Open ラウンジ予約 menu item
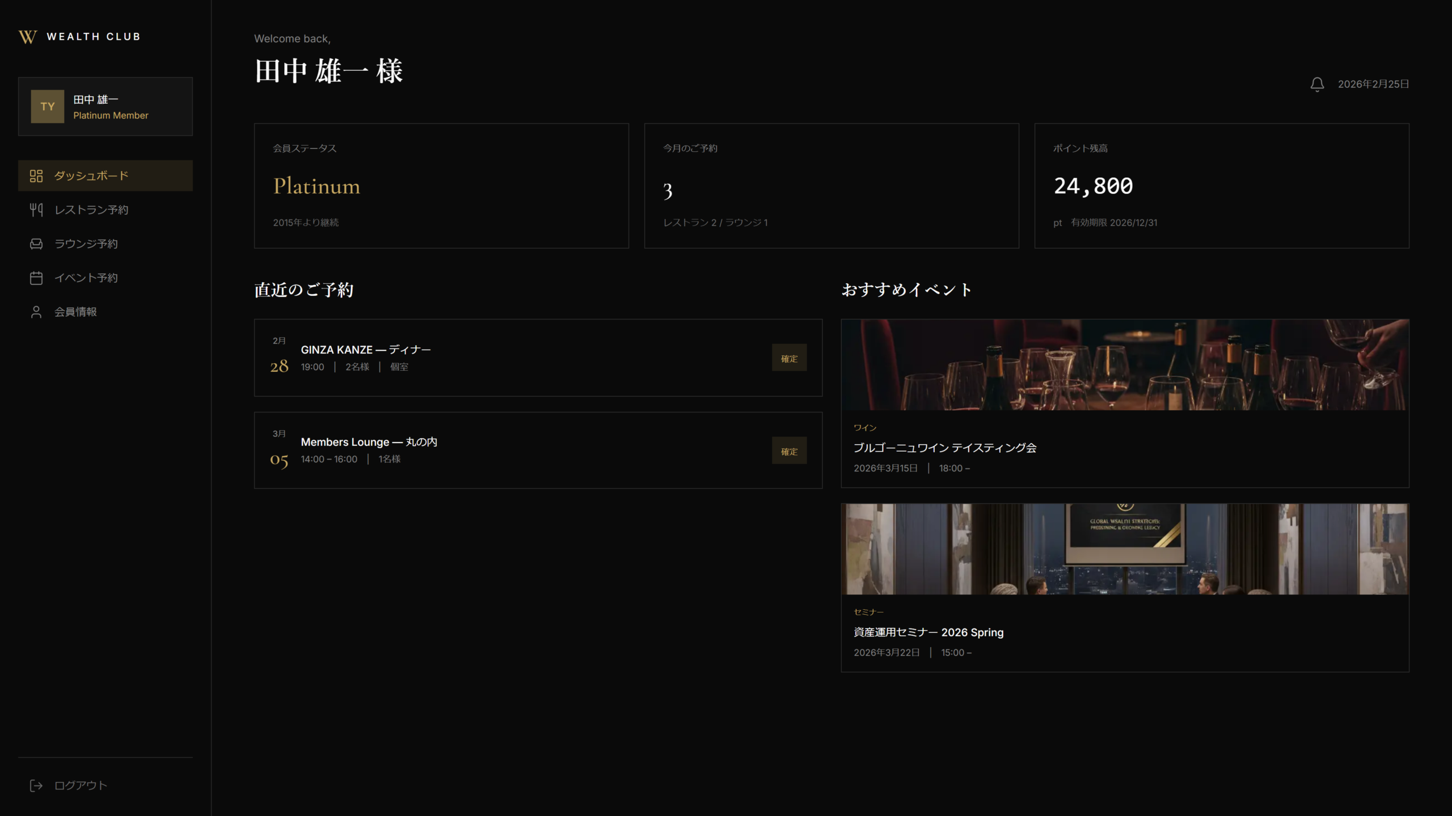 pyautogui.click(x=86, y=244)
